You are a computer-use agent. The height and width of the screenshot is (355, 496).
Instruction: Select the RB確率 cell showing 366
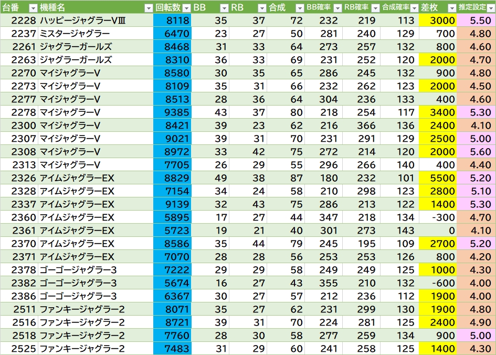point(362,126)
